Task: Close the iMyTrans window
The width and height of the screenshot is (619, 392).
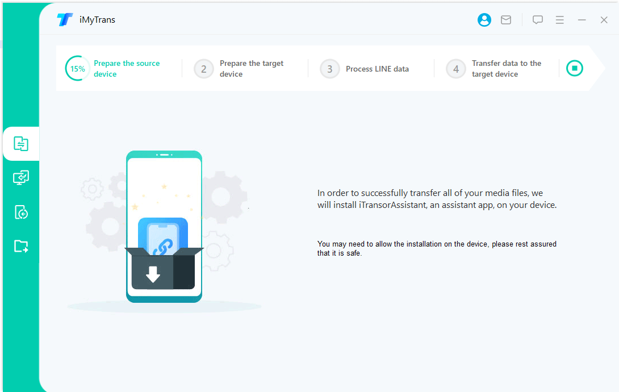Action: point(604,20)
